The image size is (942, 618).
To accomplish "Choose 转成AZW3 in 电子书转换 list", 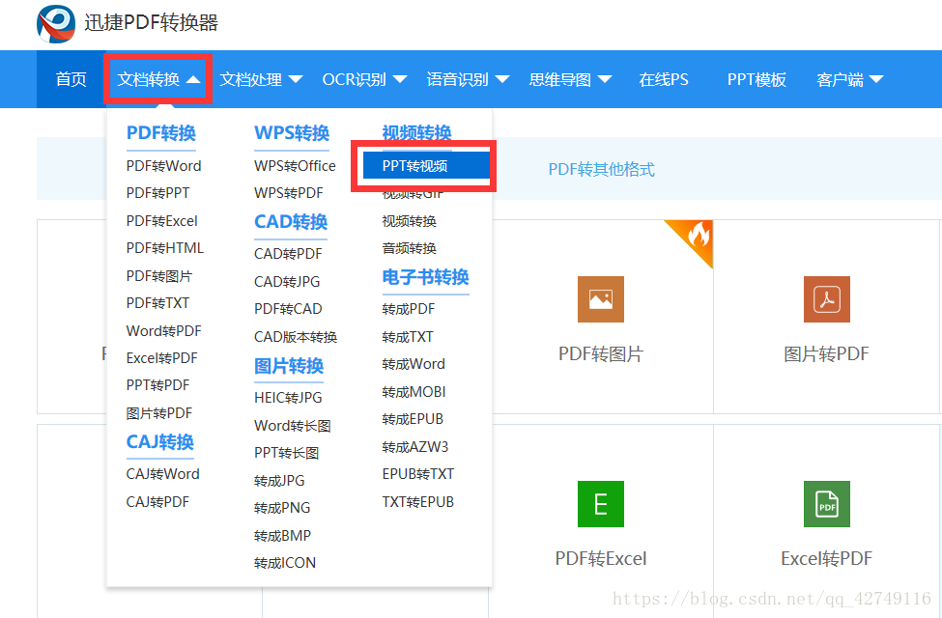I will (x=415, y=447).
